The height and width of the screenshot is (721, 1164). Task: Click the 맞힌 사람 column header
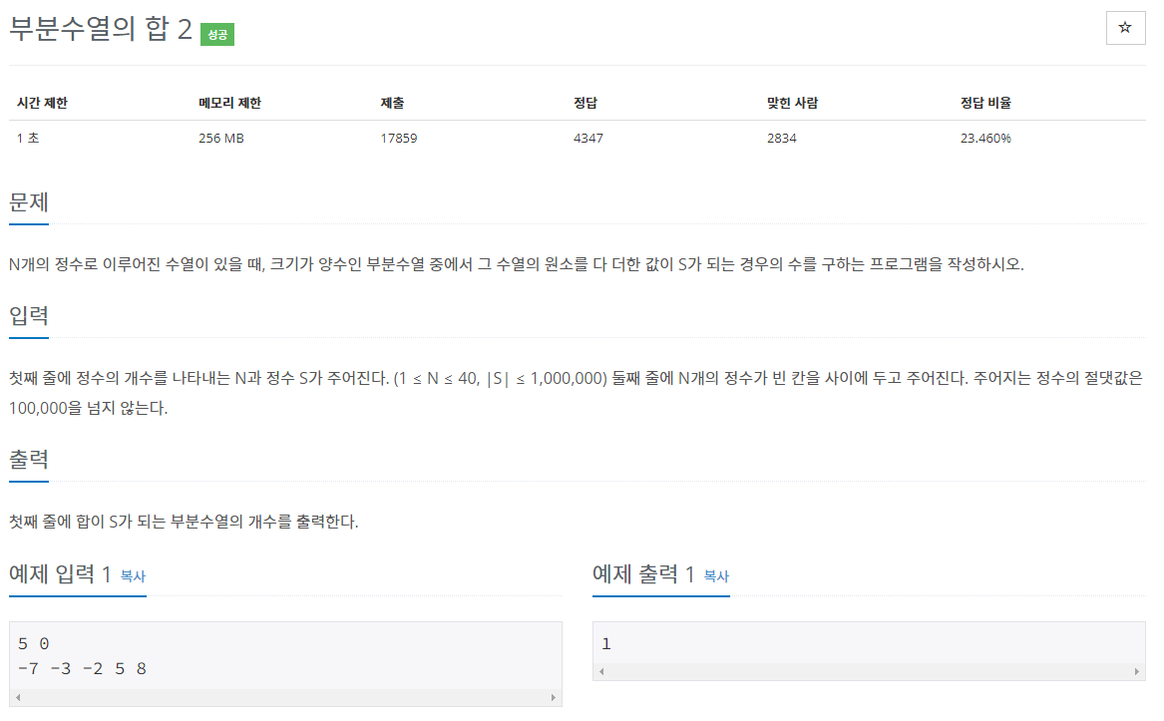[x=792, y=103]
